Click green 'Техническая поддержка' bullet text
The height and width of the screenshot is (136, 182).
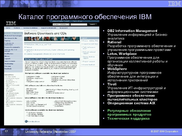coord(128,119)
